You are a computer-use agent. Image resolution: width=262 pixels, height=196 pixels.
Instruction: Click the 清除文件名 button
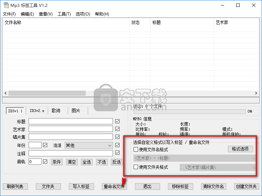(x=213, y=186)
